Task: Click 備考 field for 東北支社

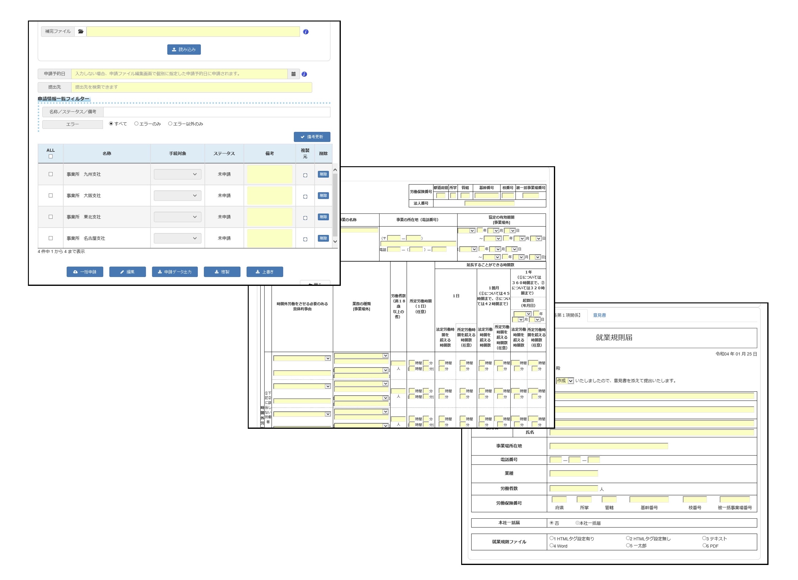Action: coord(270,217)
